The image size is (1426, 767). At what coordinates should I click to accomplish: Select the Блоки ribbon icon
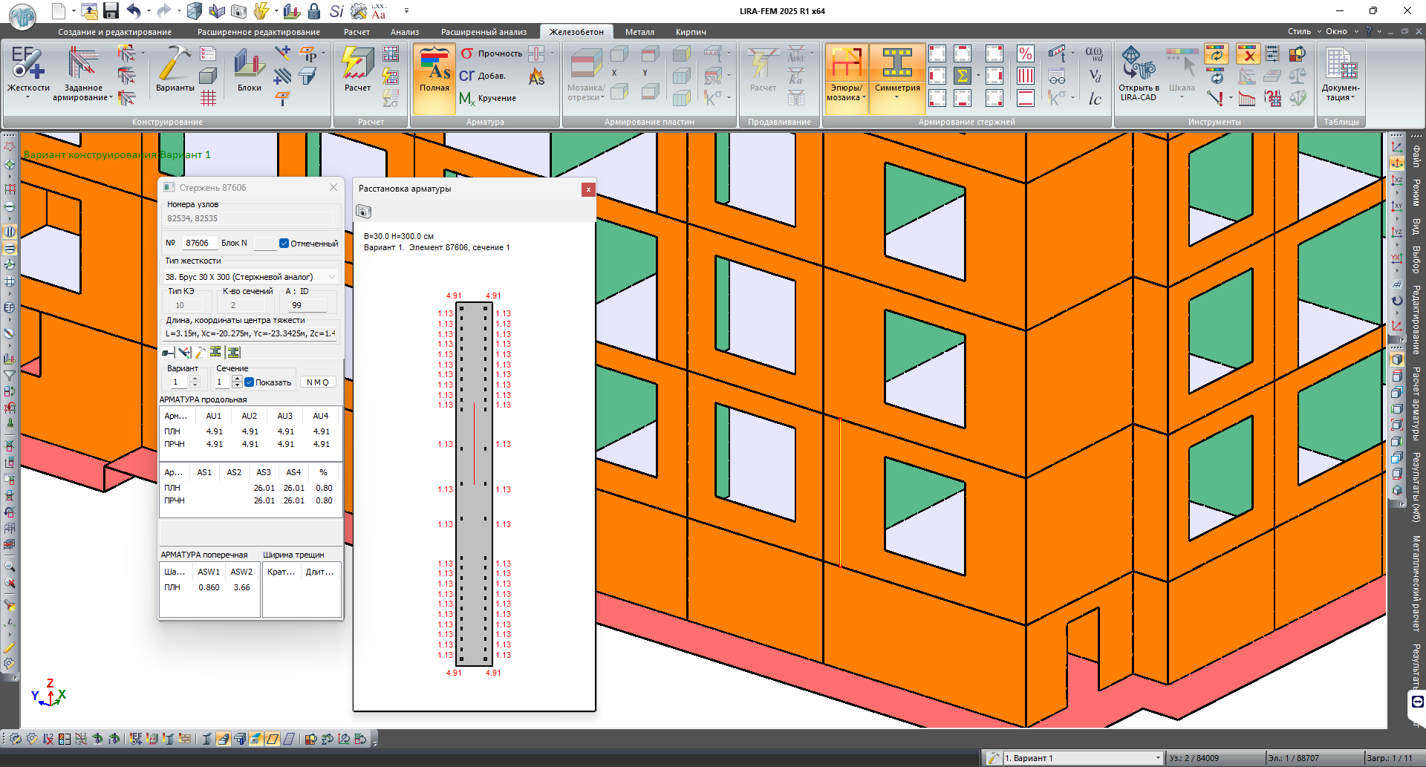coord(249,65)
